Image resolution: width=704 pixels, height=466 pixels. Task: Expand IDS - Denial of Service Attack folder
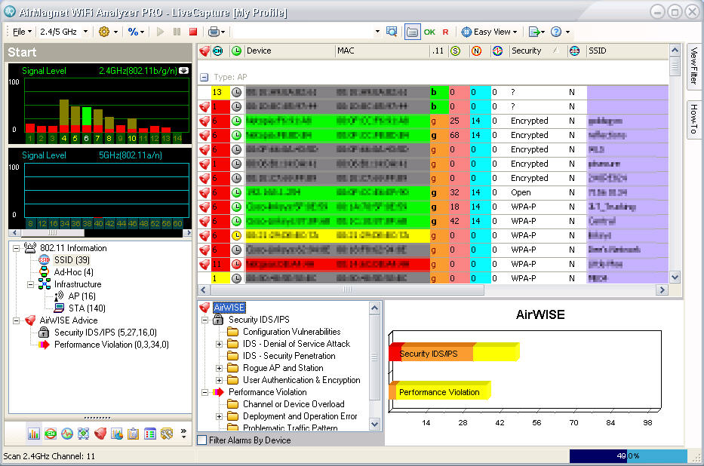click(219, 344)
